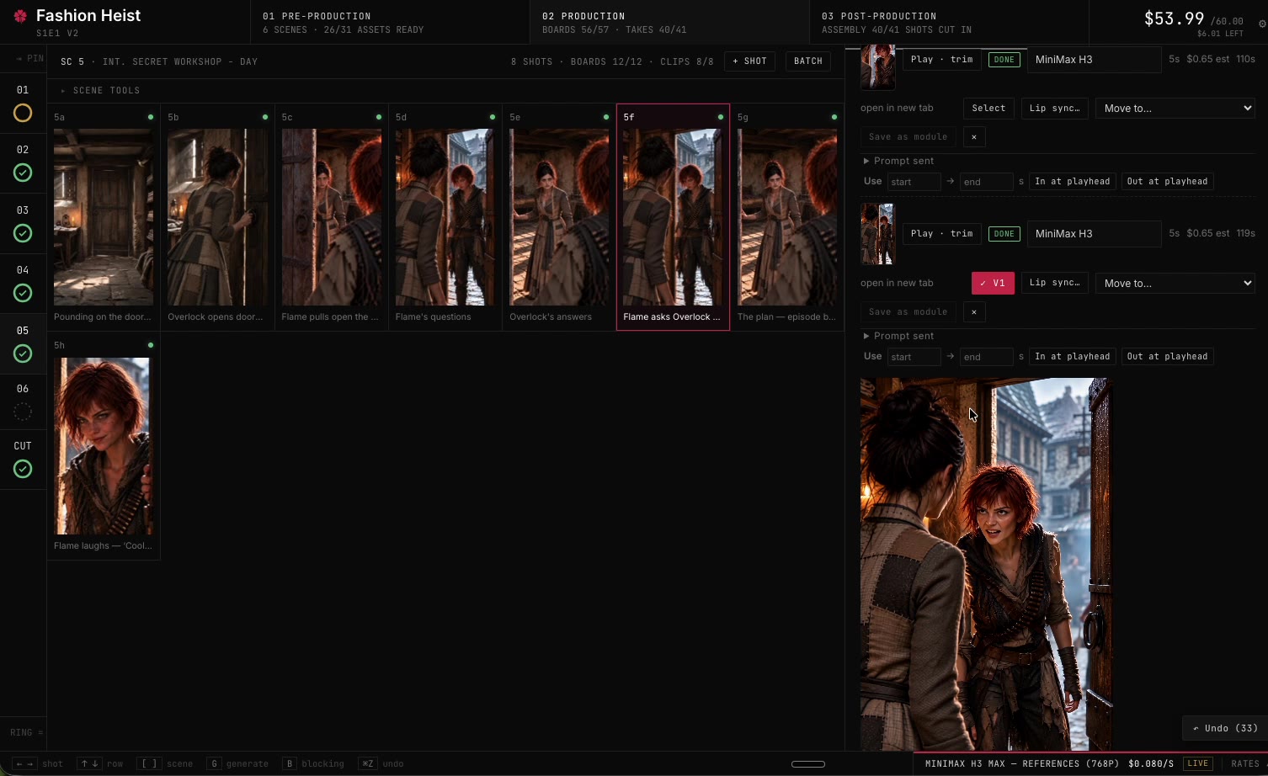Click Undo (33)
Viewport: 1268px width, 776px height.
tap(1225, 728)
